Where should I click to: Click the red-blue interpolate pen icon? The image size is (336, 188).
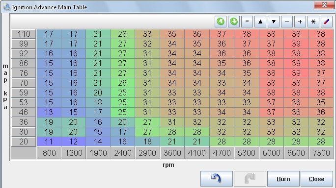tap(327, 22)
